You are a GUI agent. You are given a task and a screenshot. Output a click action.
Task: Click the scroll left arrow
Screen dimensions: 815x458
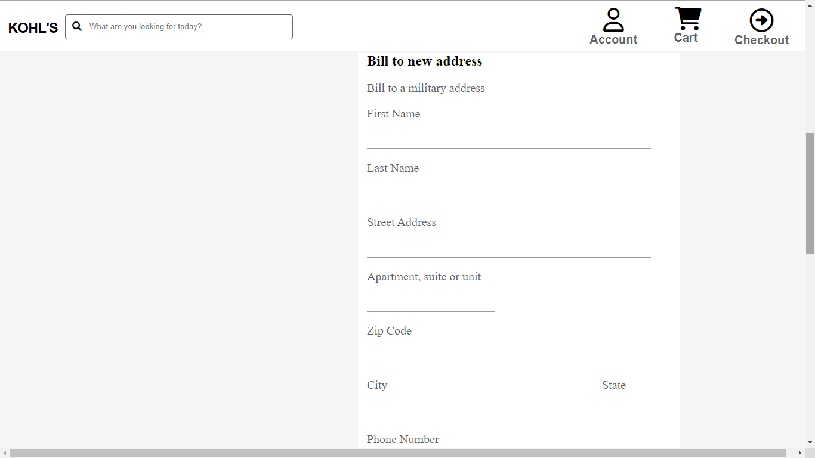[x=5, y=453]
